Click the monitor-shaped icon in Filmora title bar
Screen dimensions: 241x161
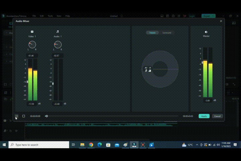[162, 16]
